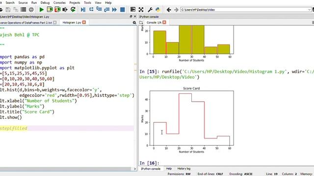Select the Console 1/A tab

[x=154, y=22]
